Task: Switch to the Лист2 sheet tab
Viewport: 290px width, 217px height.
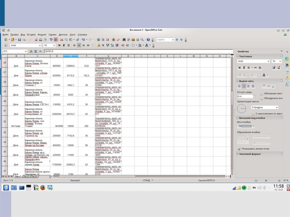Action: click(x=26, y=177)
